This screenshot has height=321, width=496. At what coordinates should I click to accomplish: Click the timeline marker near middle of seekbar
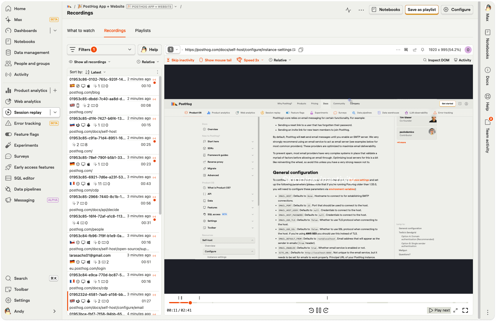pyautogui.click(x=327, y=298)
